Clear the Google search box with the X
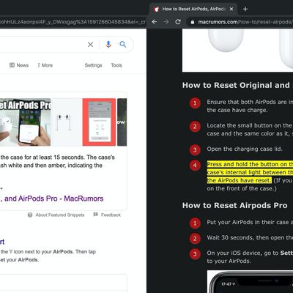This screenshot has width=293, height=293. tap(90, 45)
